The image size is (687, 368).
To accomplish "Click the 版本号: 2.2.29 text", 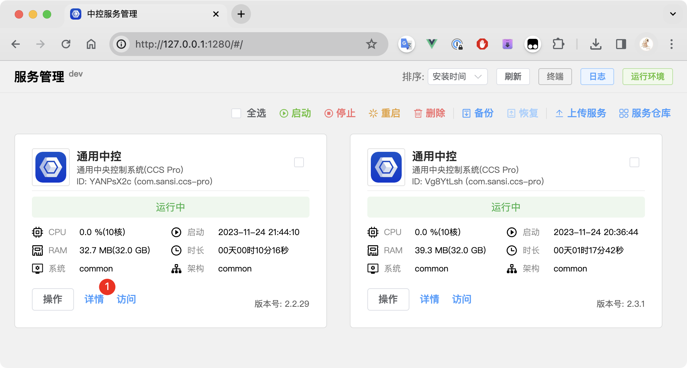I will point(282,304).
